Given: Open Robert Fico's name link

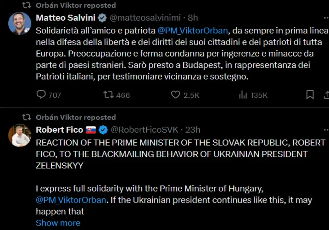Looking at the screenshot, I should [59, 130].
